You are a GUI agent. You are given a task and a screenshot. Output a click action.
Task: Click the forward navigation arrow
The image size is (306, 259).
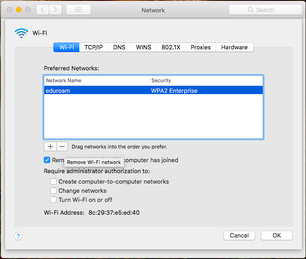tap(55, 10)
